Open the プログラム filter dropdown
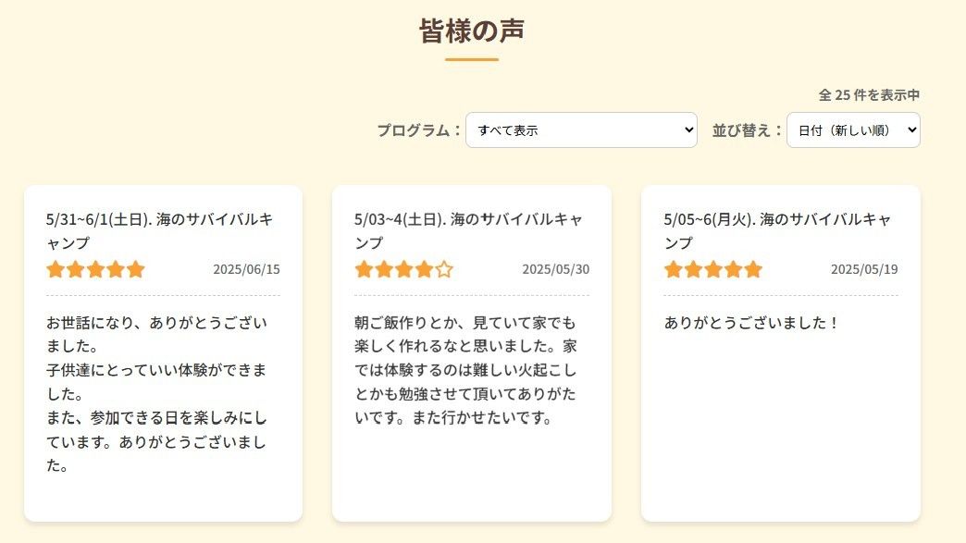Screen dimensions: 966x543 pos(582,130)
